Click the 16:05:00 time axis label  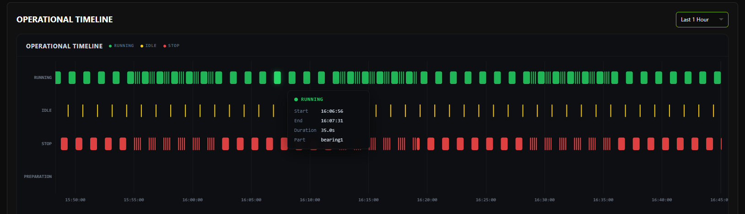[x=251, y=200]
